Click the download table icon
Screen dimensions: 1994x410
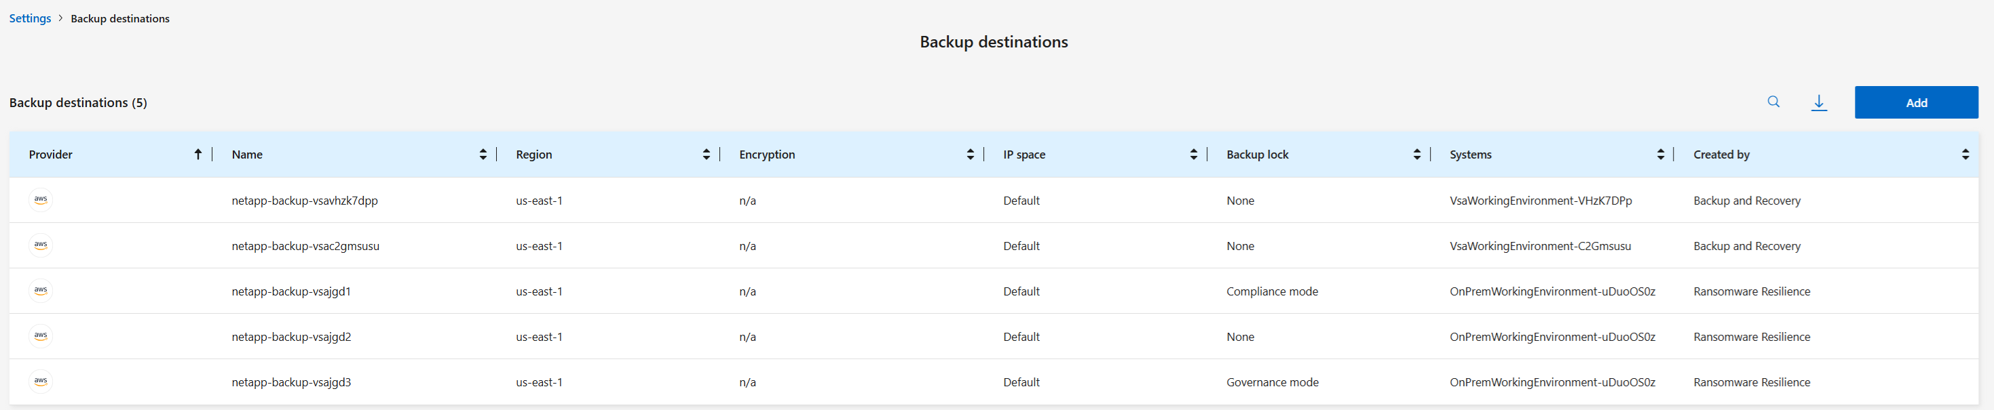coord(1819,102)
